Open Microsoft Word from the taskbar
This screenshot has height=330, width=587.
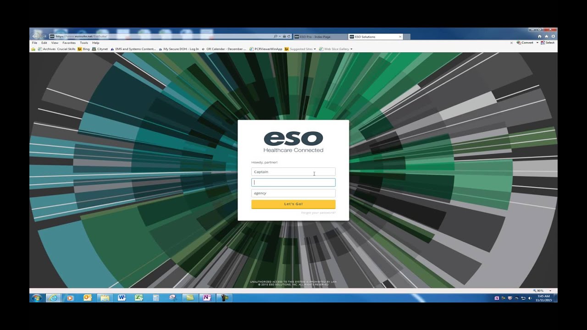click(x=122, y=298)
